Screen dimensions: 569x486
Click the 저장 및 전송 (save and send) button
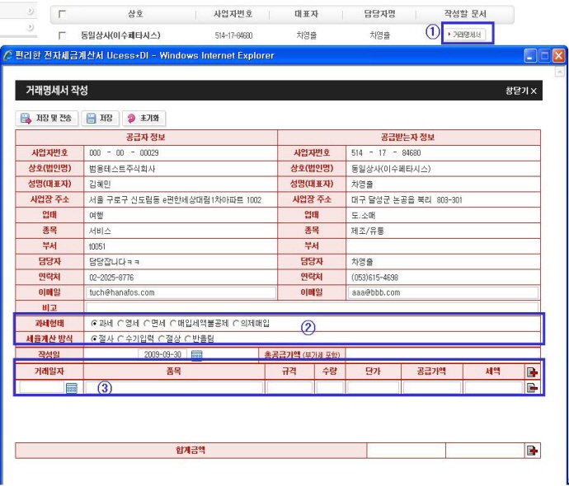[47, 119]
